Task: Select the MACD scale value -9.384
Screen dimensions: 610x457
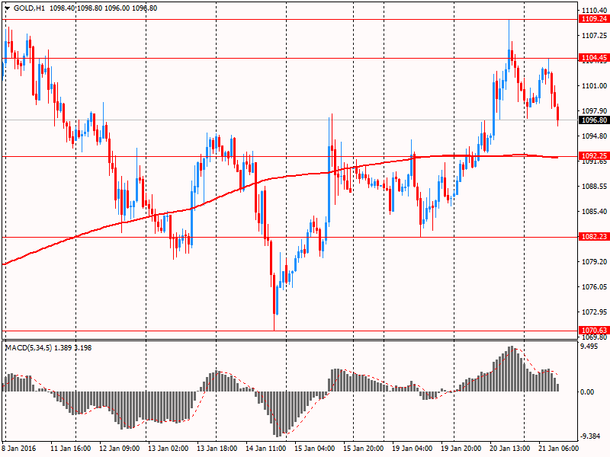Action: pos(590,436)
